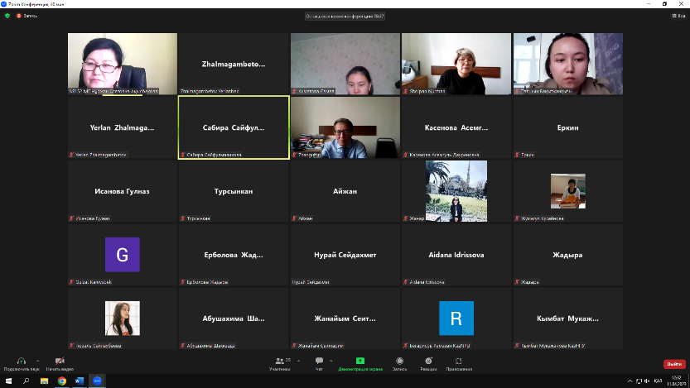Toggle Start Video camera button
This screenshot has width=690, height=388.
pos(60,361)
